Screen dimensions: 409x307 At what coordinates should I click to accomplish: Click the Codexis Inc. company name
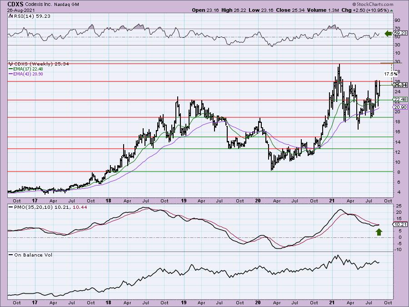click(x=39, y=5)
